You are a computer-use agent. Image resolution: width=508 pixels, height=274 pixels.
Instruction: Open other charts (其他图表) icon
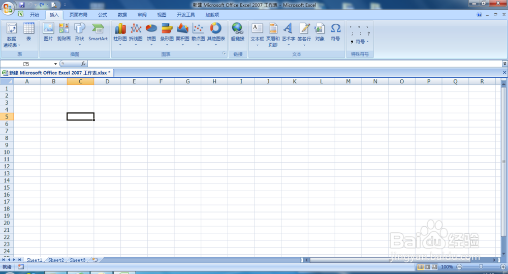click(x=216, y=28)
